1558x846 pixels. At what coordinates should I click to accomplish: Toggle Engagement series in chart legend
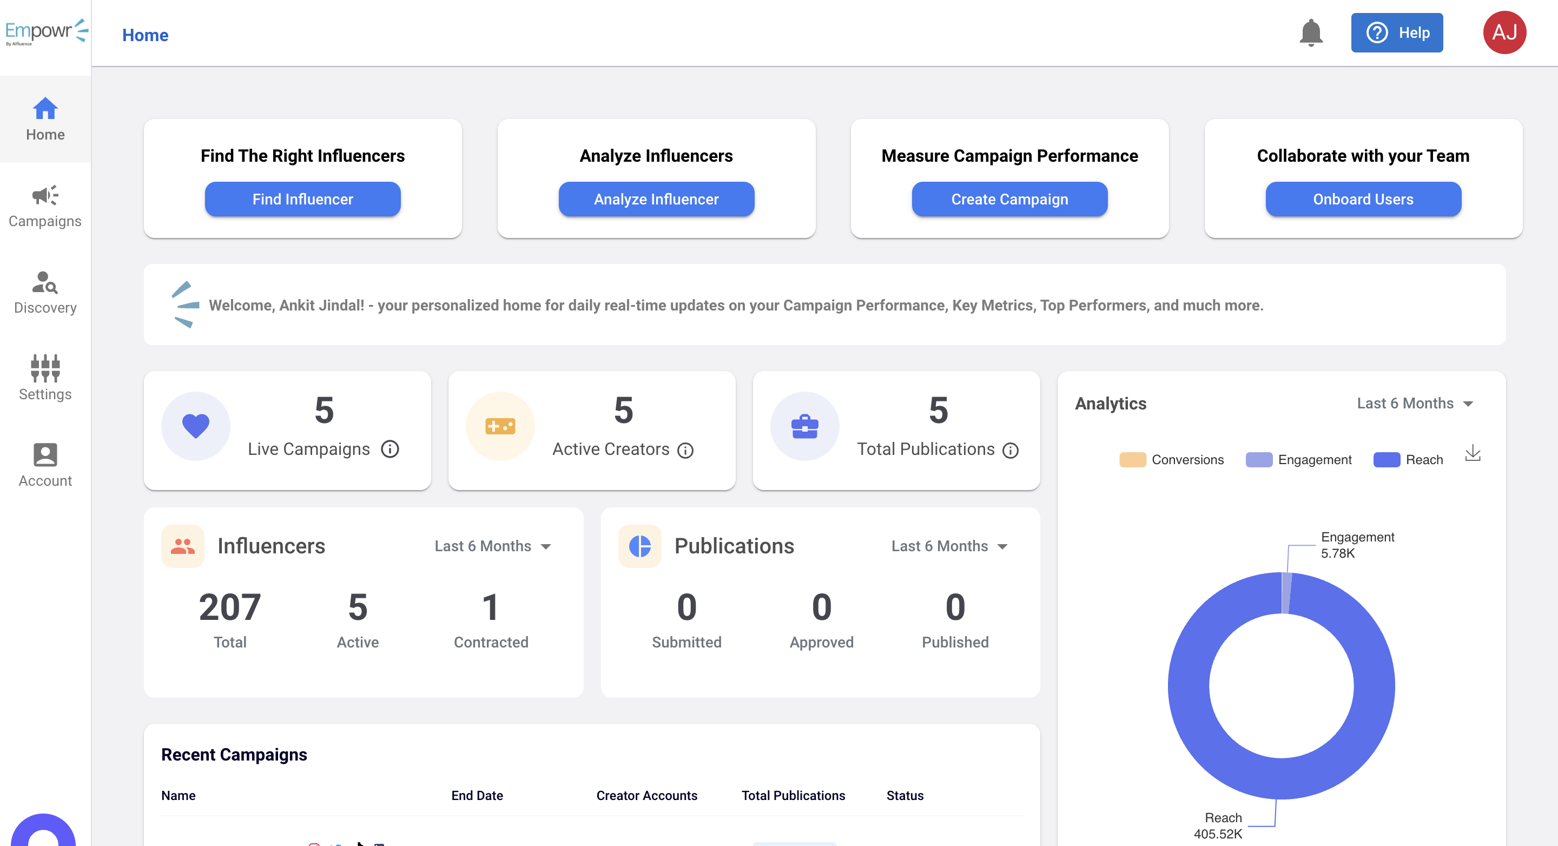tap(1298, 460)
